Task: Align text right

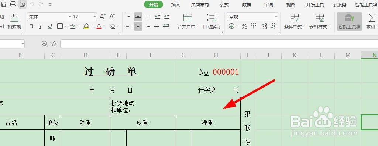Action: click(147, 26)
